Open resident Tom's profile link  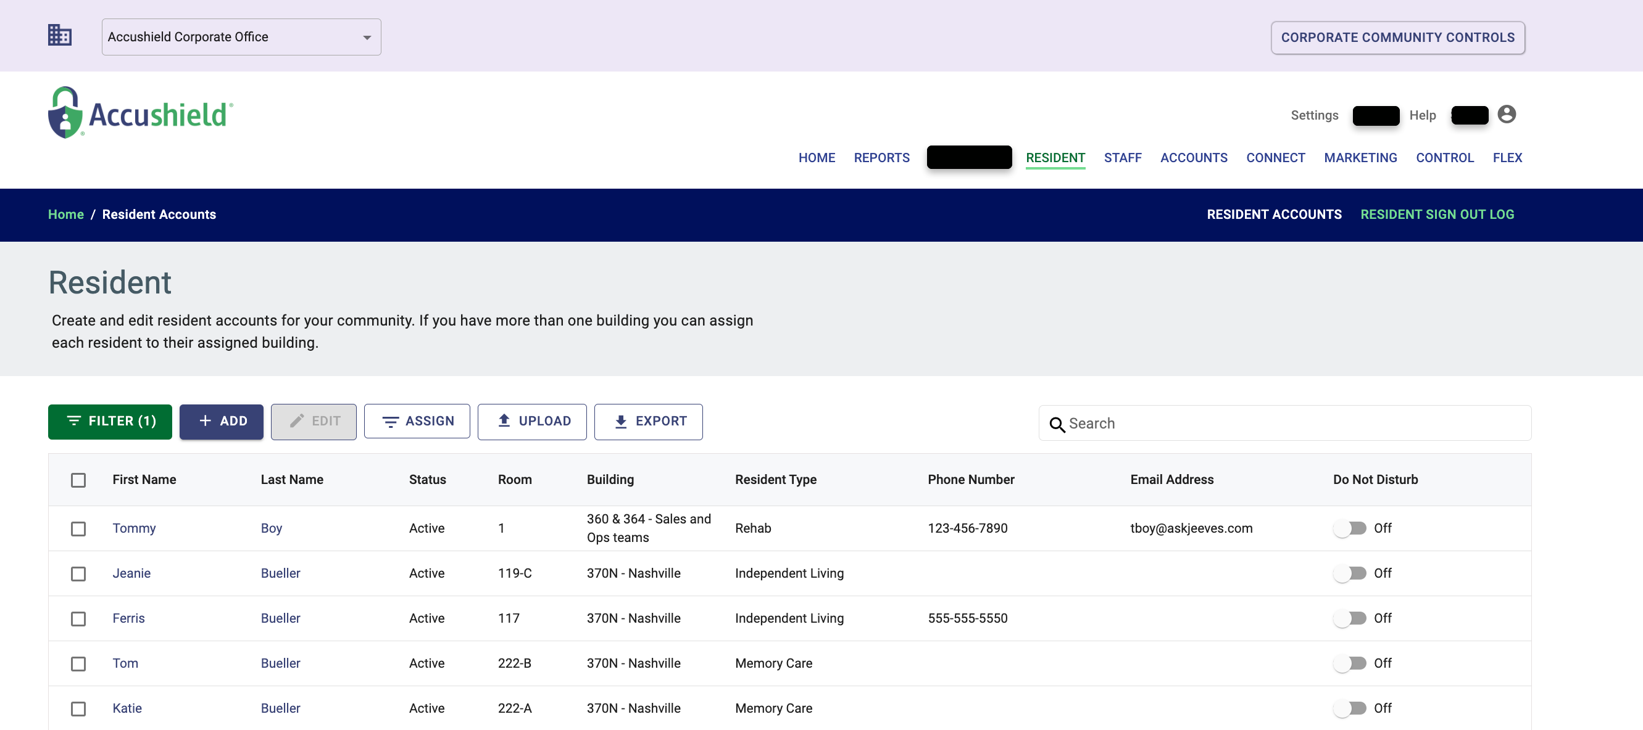(x=125, y=663)
